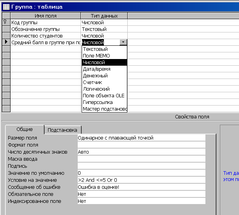Image resolution: width=239 pixels, height=215 pixels.
Task: Click the Сообщение об ошибке label
Action: click(34, 187)
